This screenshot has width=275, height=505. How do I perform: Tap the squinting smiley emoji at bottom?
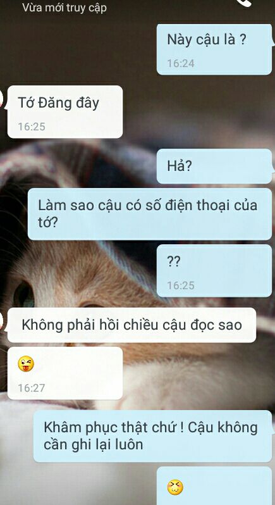pos(175,487)
